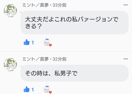Open ミント／真夢 profile from the 33分前 comment name

click(36, 5)
